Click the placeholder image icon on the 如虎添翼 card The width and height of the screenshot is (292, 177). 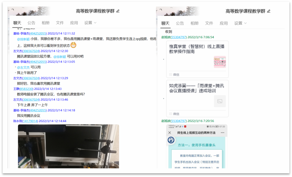point(220,101)
